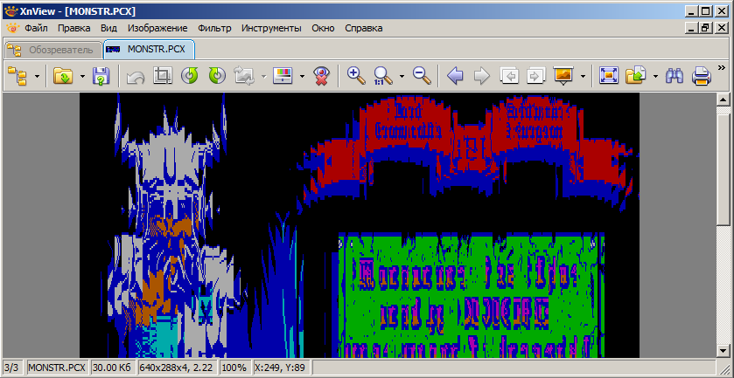Viewport: 734px width, 378px height.
Task: Minimize the inner document window
Action: coord(693,28)
